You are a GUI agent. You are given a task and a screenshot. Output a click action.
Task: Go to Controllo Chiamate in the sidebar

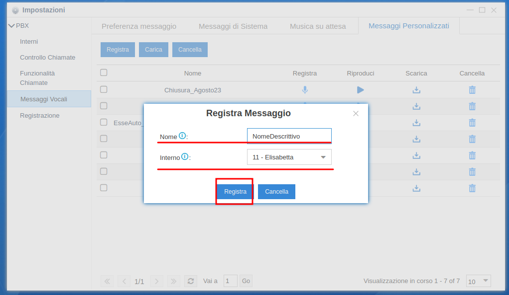(47, 57)
